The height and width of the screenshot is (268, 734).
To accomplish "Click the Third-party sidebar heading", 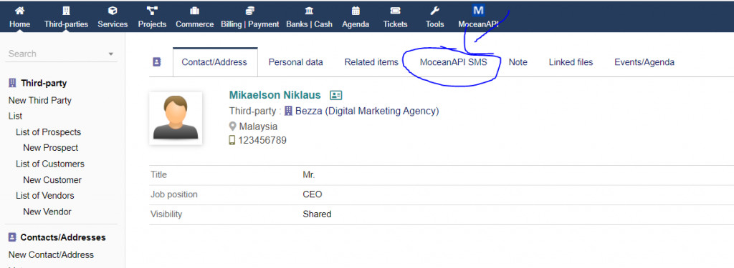I will (44, 83).
